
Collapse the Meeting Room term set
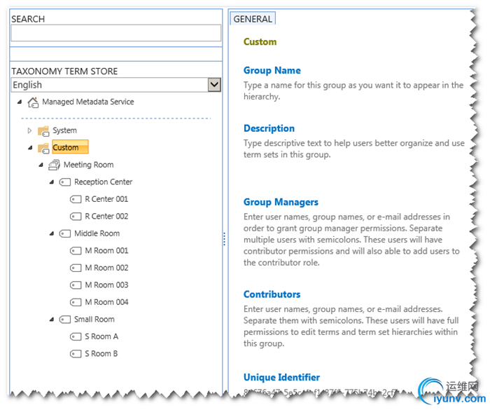(41, 165)
